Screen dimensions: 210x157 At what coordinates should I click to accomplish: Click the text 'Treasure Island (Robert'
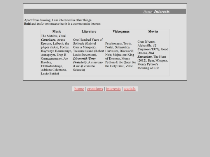(x=89, y=51)
